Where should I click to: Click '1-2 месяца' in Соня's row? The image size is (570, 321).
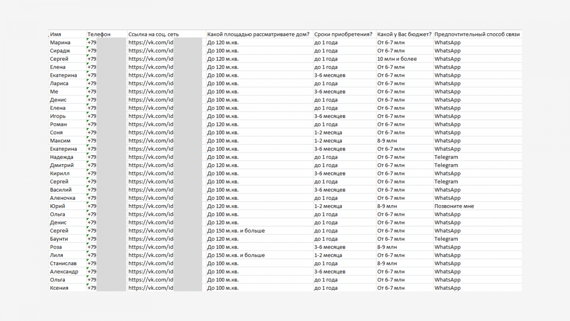[x=328, y=133]
